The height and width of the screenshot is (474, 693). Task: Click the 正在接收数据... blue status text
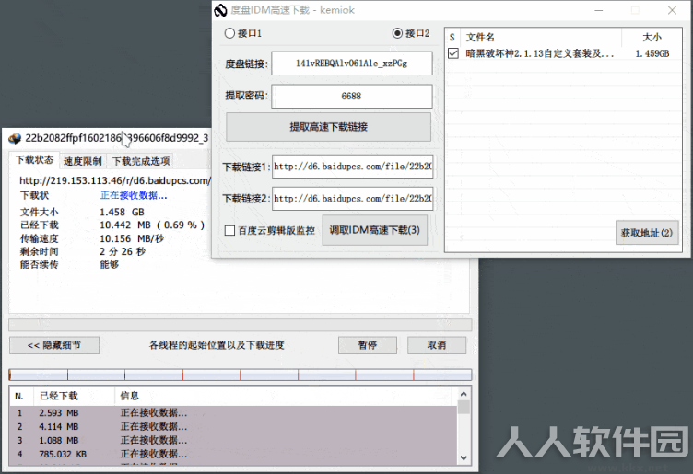point(134,195)
